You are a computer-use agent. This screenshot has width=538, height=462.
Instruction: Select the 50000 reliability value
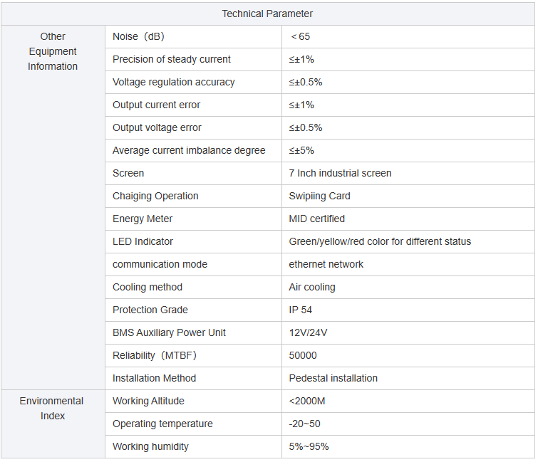(x=303, y=355)
